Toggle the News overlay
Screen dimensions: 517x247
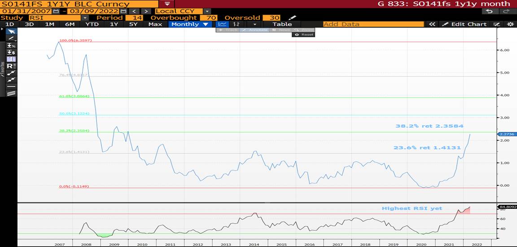[280, 30]
